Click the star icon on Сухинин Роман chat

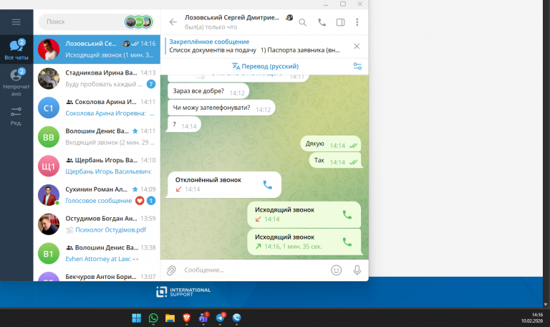click(135, 189)
